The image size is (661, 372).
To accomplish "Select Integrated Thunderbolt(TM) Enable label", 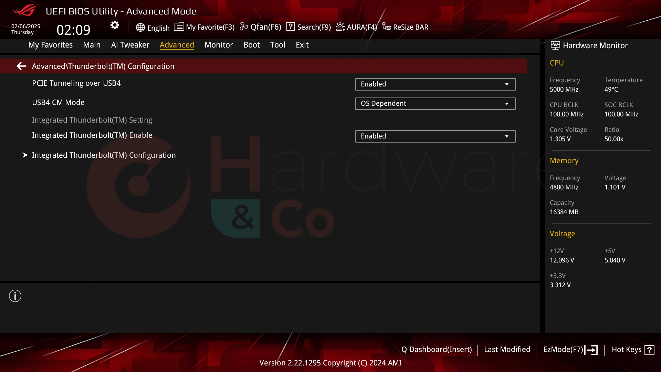I will coord(92,135).
